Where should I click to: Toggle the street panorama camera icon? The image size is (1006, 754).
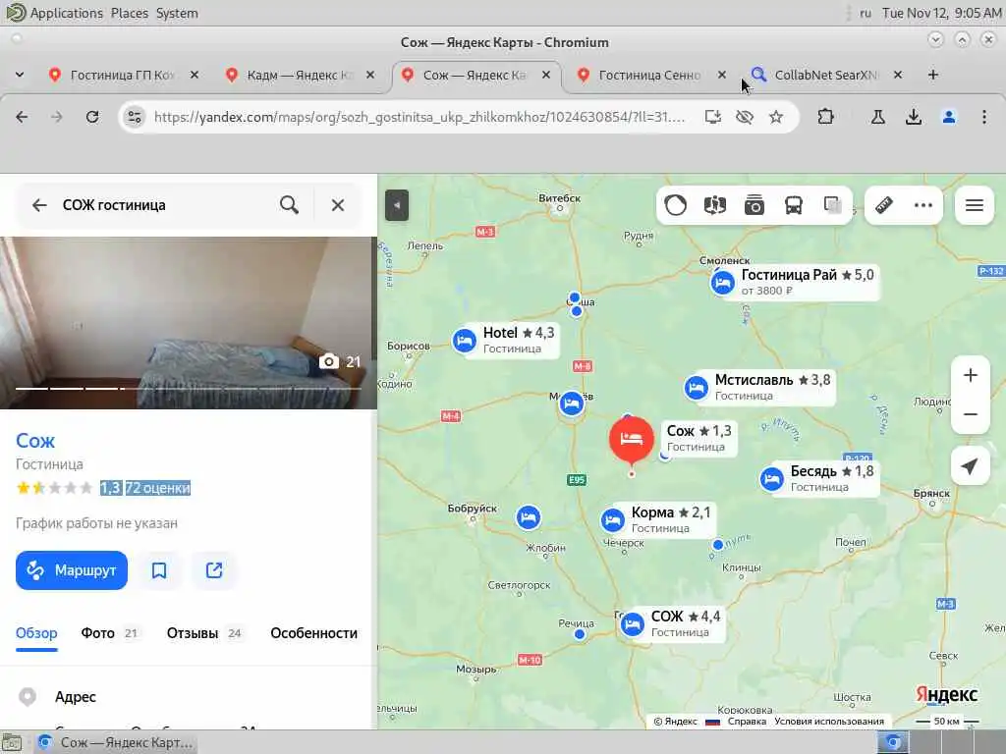[754, 205]
